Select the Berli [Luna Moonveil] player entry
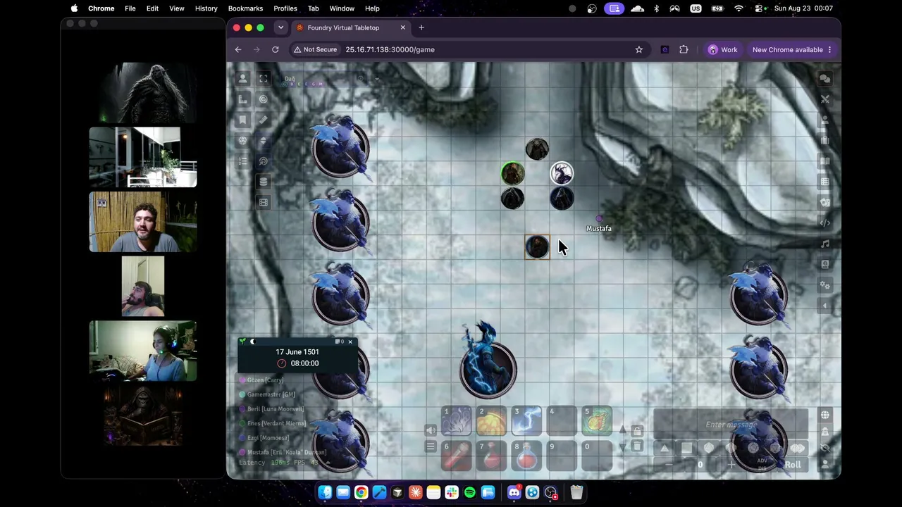This screenshot has height=507, width=902. click(276, 409)
